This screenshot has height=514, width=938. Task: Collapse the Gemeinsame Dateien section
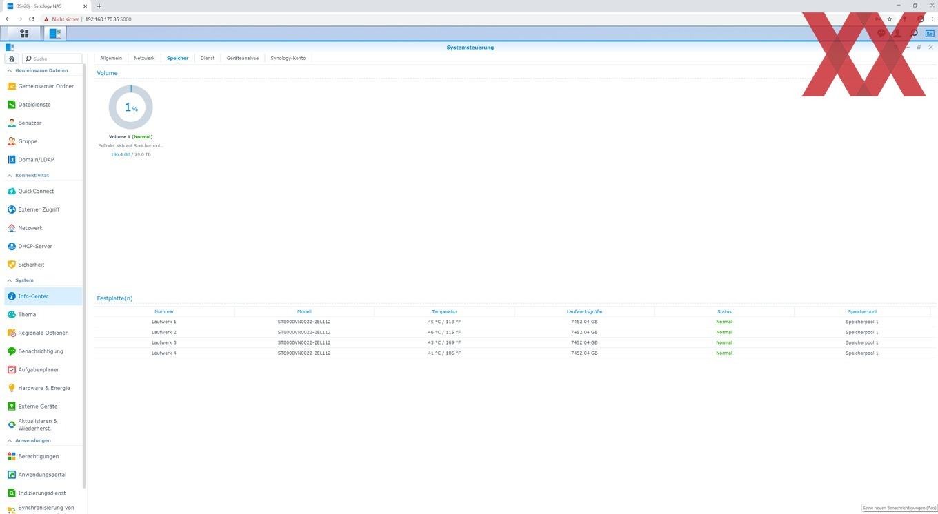tap(10, 70)
